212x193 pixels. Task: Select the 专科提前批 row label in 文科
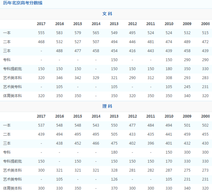[12, 69]
